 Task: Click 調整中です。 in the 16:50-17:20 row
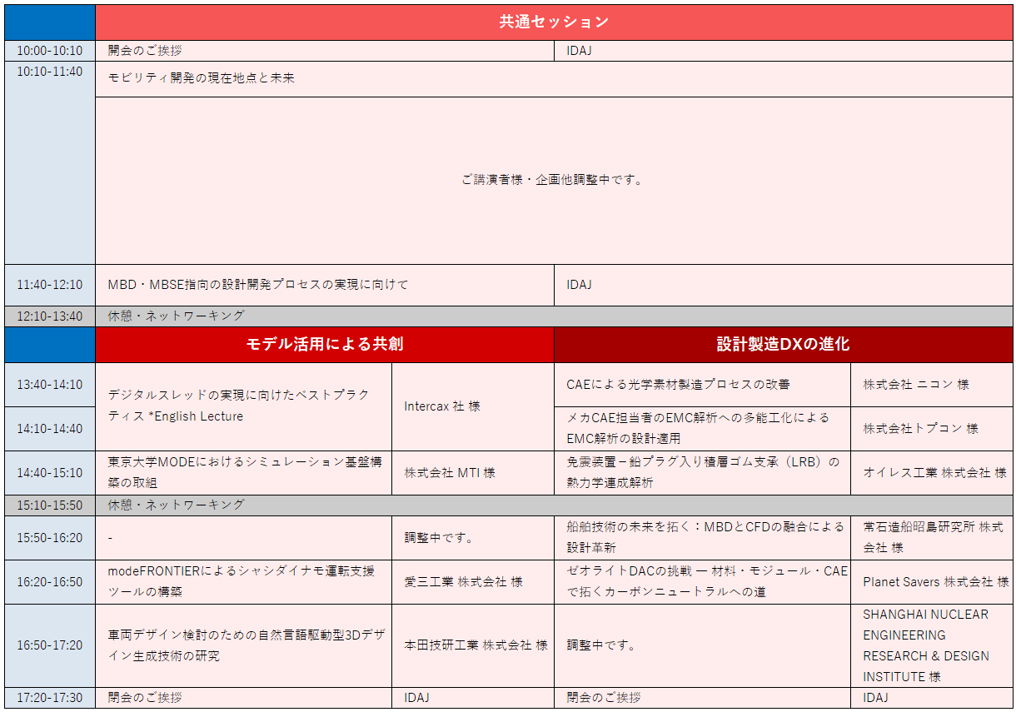(702, 645)
